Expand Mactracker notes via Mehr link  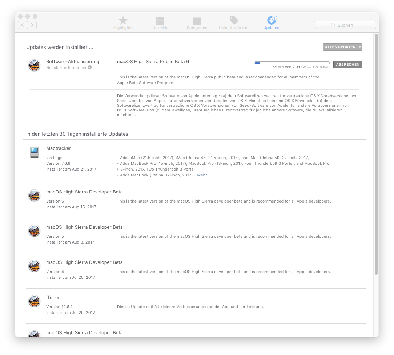coord(202,175)
